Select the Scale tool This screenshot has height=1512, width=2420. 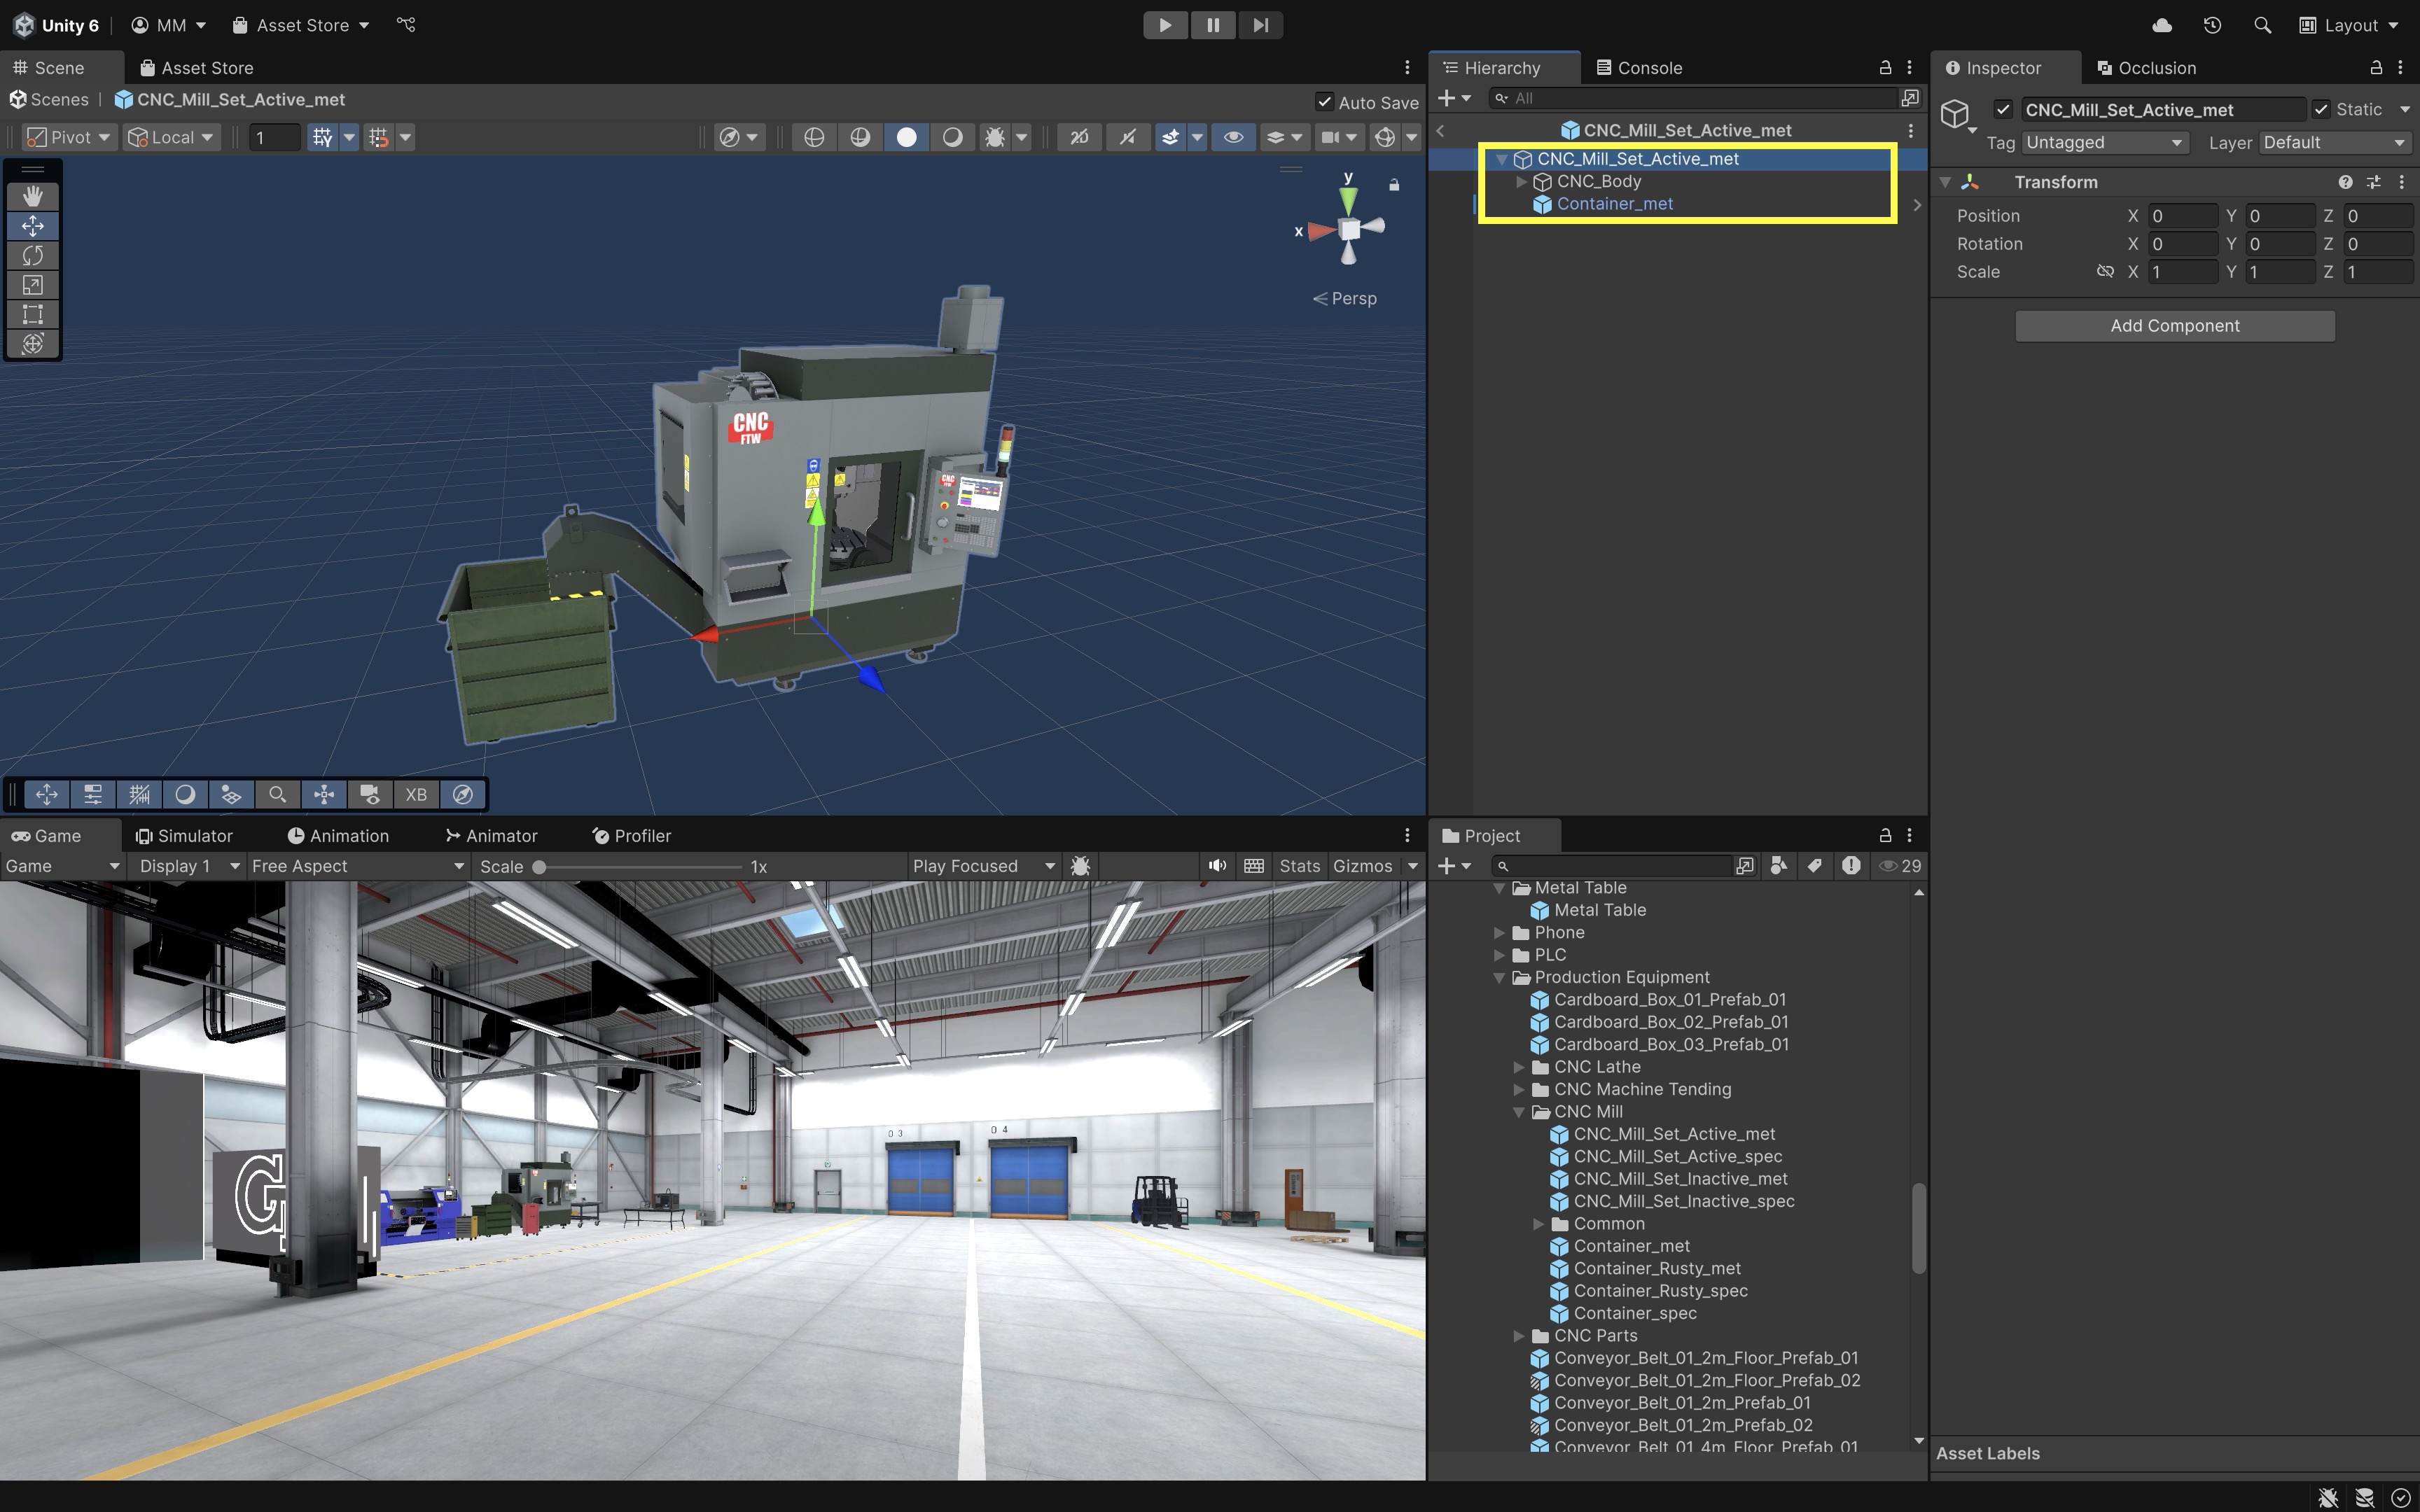point(32,285)
